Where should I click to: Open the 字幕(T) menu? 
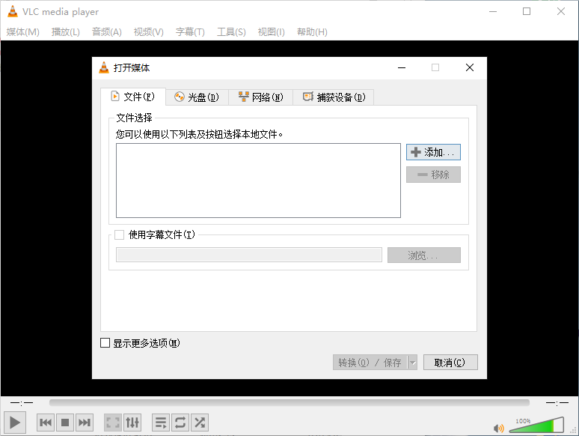pos(190,32)
